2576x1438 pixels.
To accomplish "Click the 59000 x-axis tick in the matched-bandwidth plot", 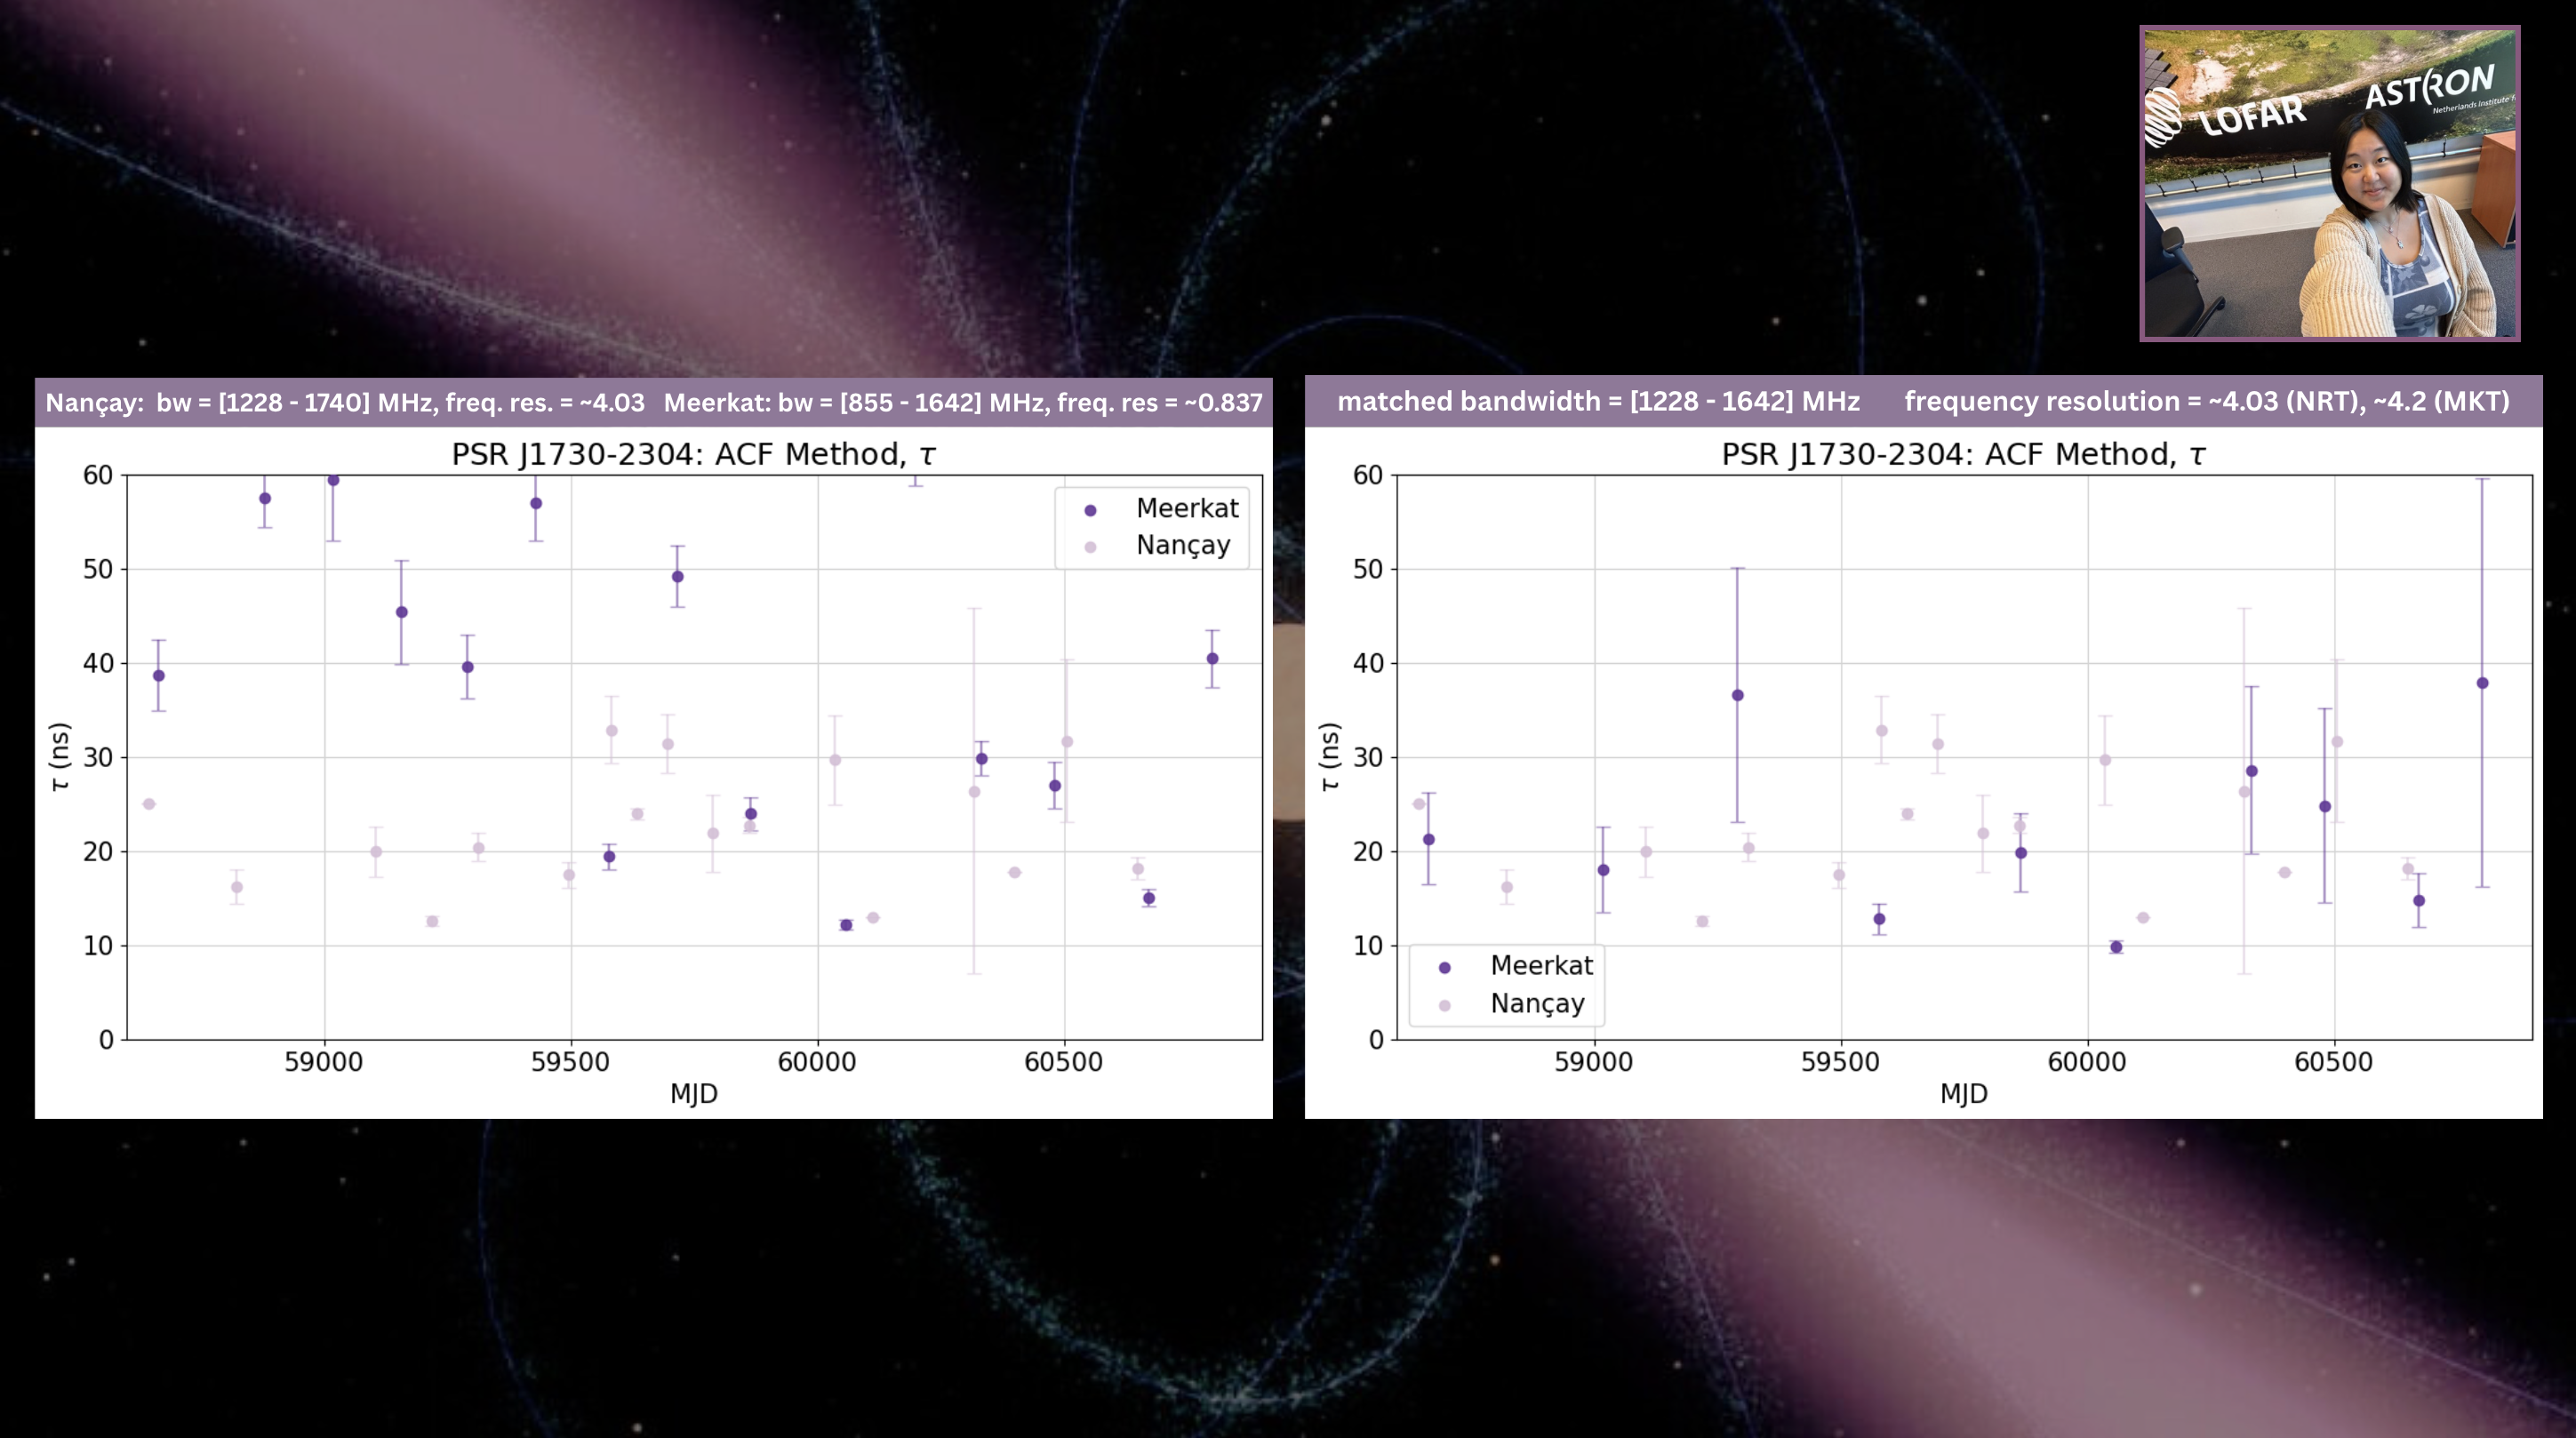I will pos(1594,1062).
